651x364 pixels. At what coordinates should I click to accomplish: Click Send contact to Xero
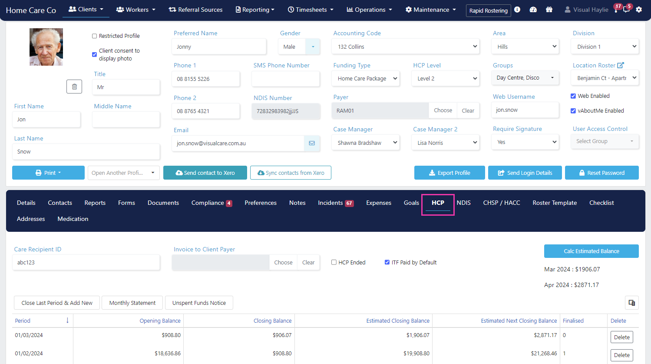tap(205, 173)
